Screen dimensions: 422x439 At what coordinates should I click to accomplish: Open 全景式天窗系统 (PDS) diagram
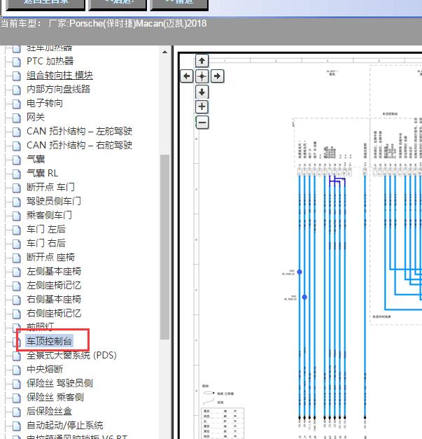tap(71, 355)
